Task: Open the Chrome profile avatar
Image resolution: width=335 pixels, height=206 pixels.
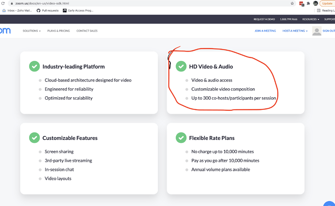Action: point(316,3)
